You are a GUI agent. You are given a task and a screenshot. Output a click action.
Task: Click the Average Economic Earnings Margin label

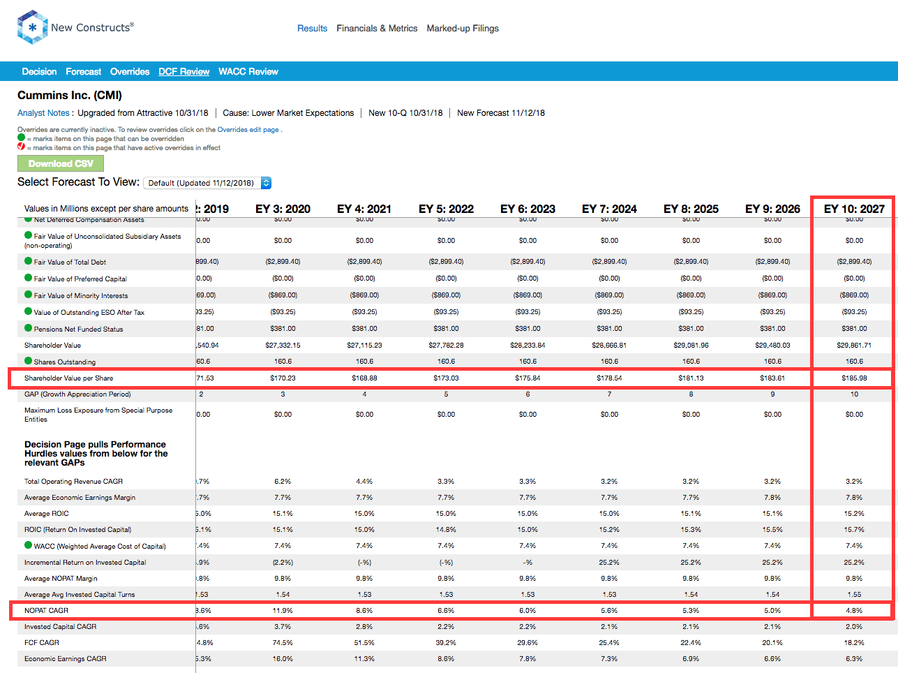click(80, 497)
